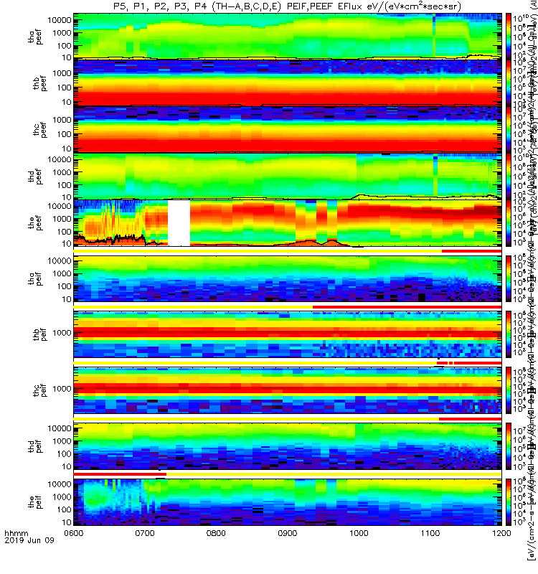The image size is (538, 574).
Task: Click the yellow-red status strip above thb peif panel
Action: tap(288, 307)
